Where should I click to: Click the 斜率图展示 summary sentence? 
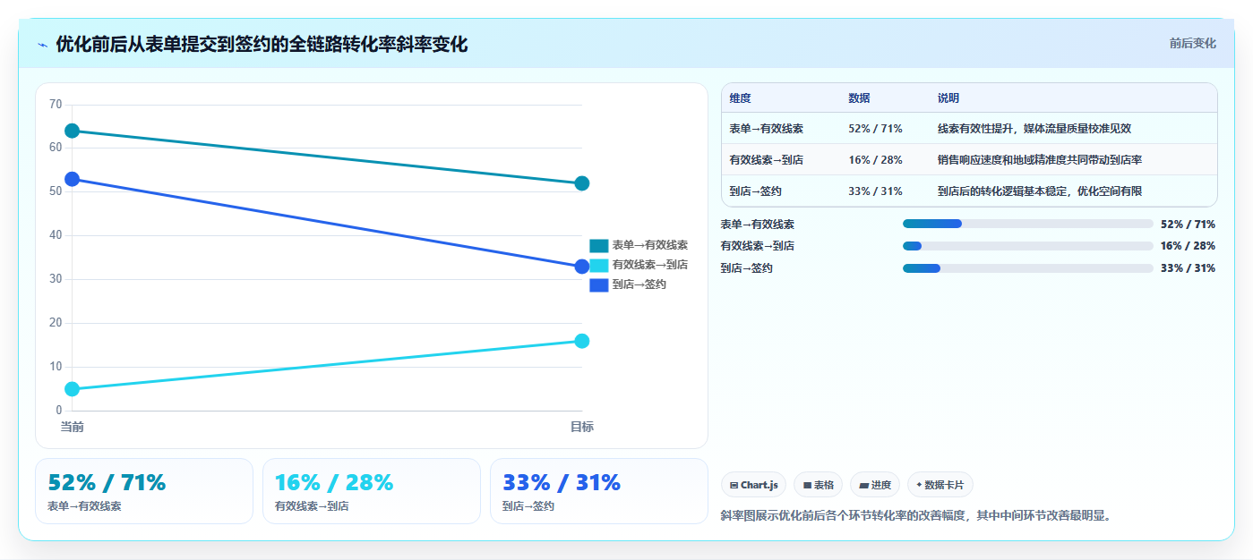[916, 515]
